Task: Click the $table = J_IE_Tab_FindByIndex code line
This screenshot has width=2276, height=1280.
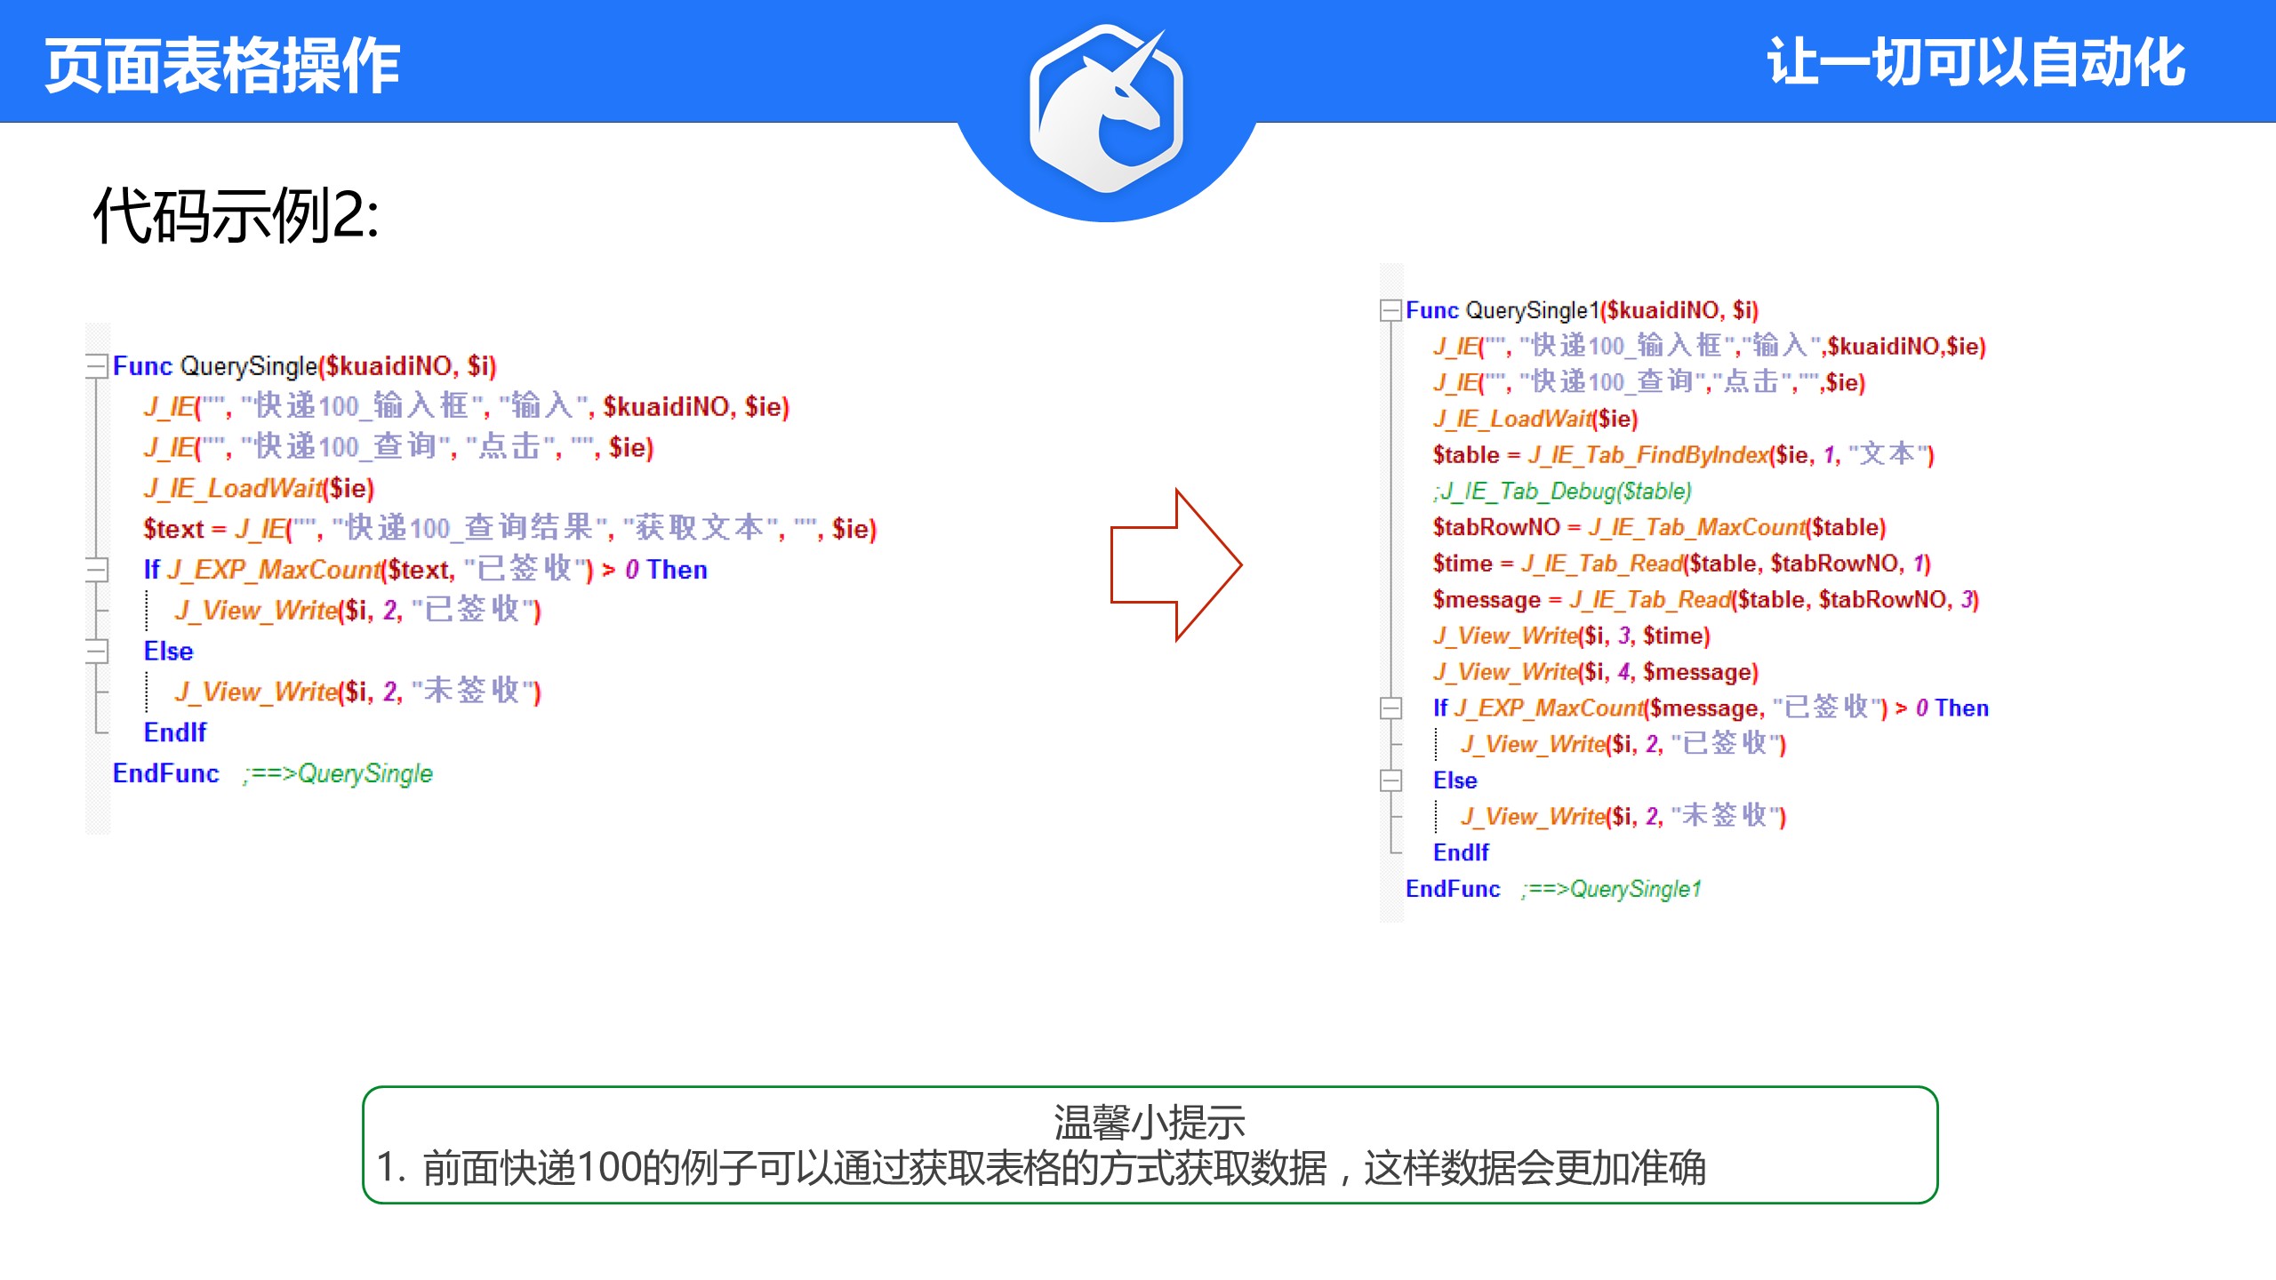Action: (x=1682, y=455)
